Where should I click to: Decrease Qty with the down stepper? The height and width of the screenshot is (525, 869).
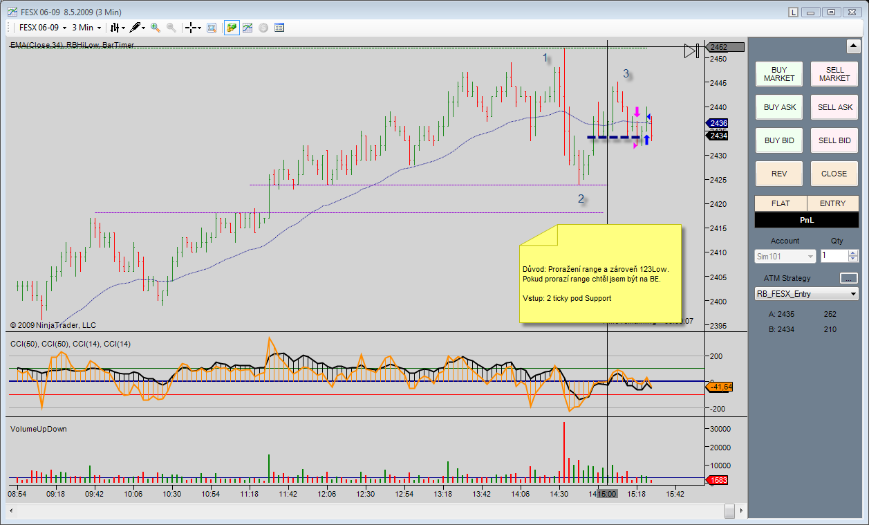pos(853,259)
